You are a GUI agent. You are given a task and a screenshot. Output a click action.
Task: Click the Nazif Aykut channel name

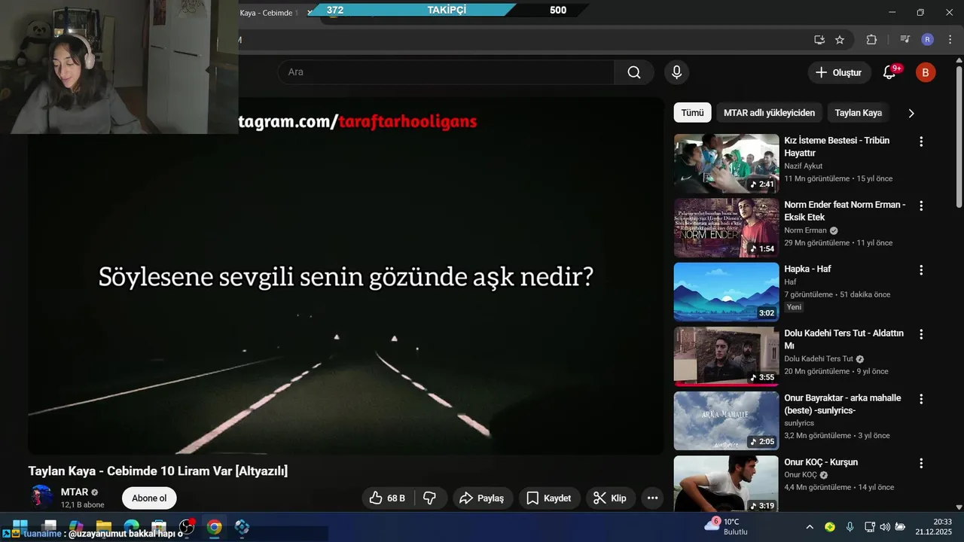click(x=803, y=166)
